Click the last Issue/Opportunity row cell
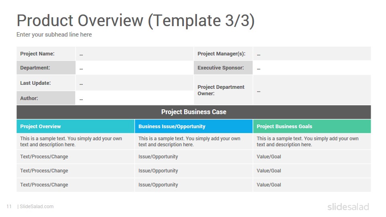Screen dimensions: 386x217 tap(194, 185)
